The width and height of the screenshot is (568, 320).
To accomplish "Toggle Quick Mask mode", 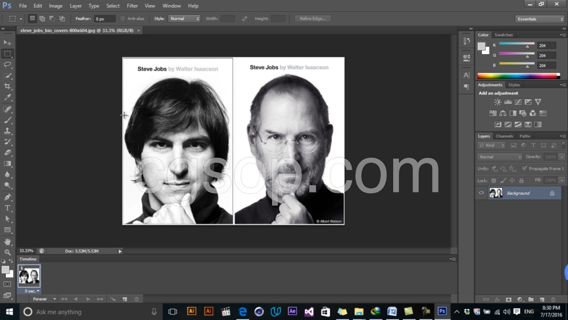I will pos(8,284).
